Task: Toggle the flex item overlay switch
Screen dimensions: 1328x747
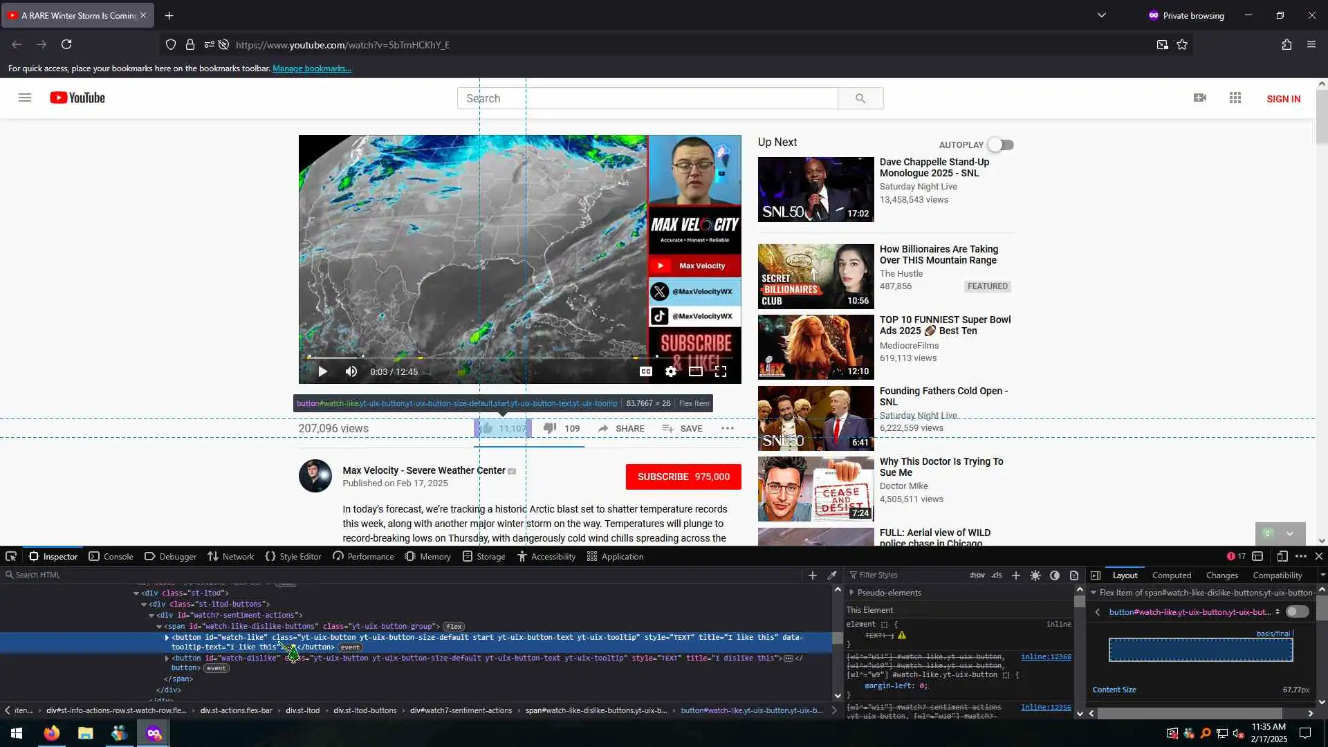Action: pyautogui.click(x=1297, y=612)
